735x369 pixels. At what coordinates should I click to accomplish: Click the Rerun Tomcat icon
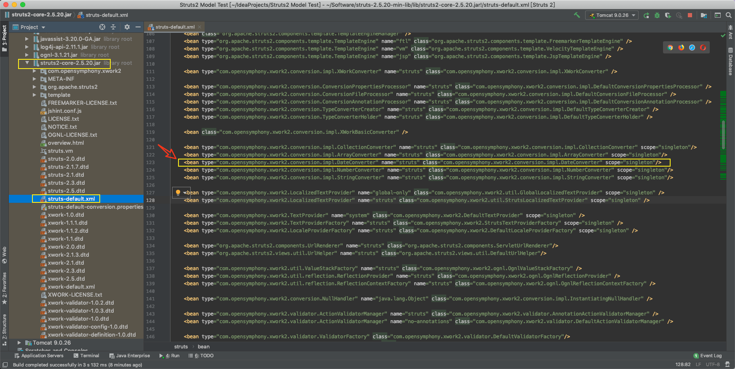pos(646,15)
